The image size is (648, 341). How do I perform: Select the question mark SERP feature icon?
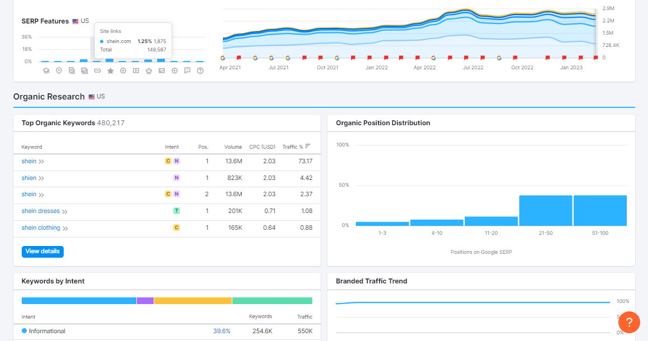(200, 70)
